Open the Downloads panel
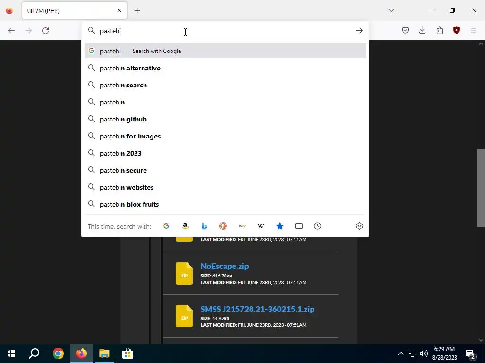This screenshot has width=485, height=363. pos(422,30)
